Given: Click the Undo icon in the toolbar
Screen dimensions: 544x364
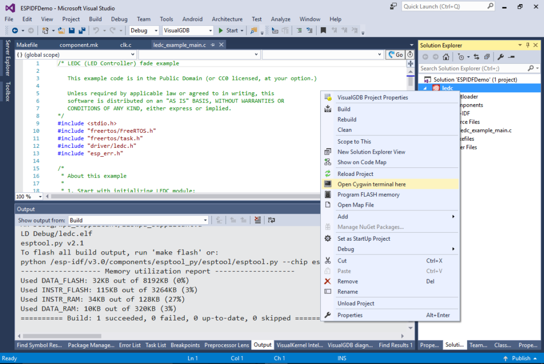Looking at the screenshot, I should tap(95, 30).
